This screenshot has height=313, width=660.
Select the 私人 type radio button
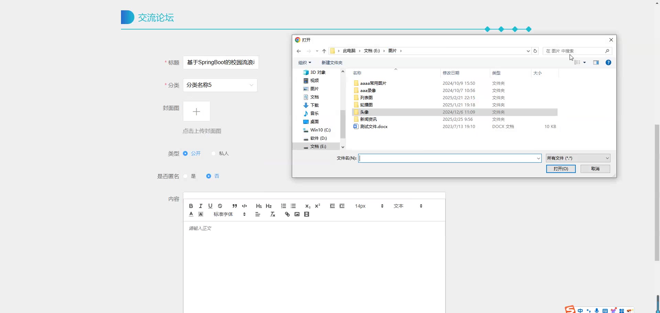point(214,153)
